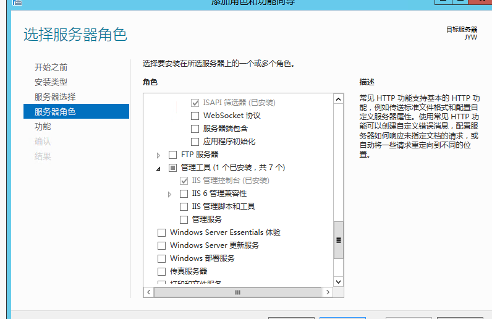Check IIS 管理脚本和工具
Screen dimensions: 492x319
point(184,206)
